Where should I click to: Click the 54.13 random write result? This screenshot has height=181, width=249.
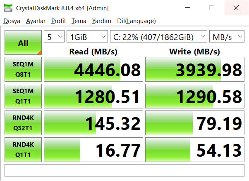[195, 150]
